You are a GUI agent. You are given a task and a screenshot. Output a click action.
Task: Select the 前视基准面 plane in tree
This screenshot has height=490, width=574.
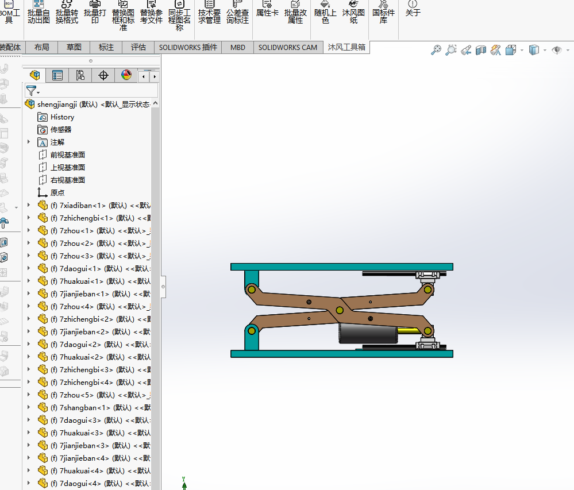(67, 155)
